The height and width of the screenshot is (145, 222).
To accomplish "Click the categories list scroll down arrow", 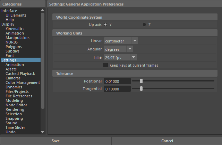I will [42, 132].
